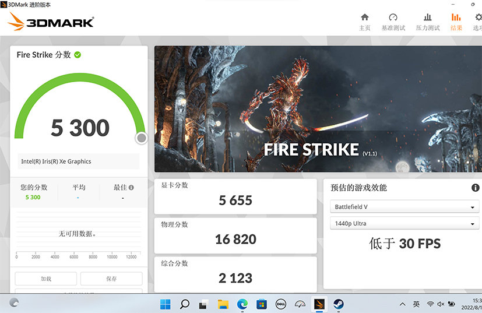The width and height of the screenshot is (482, 313).
Task: Click the left corner taskbar widget icon
Action: click(x=14, y=303)
